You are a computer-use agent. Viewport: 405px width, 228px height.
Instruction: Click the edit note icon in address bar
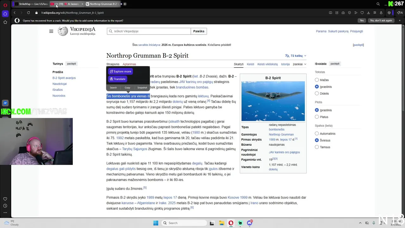[x=337, y=13]
